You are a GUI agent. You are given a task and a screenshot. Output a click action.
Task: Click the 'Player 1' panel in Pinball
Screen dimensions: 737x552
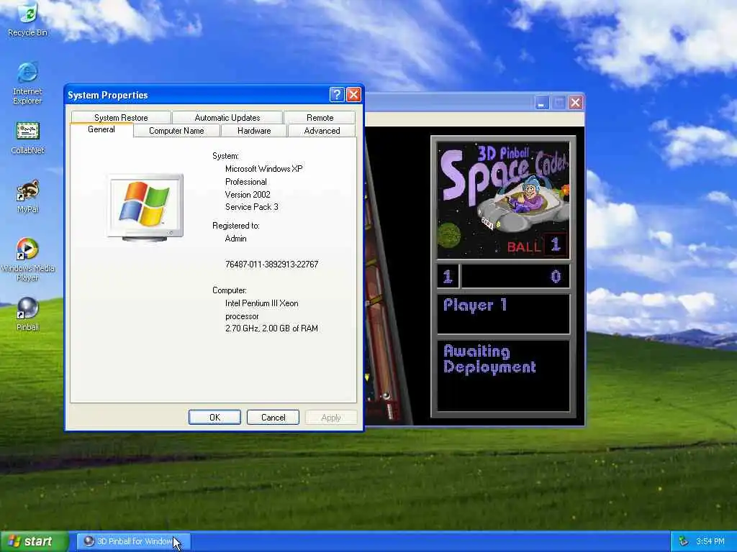[x=503, y=313]
